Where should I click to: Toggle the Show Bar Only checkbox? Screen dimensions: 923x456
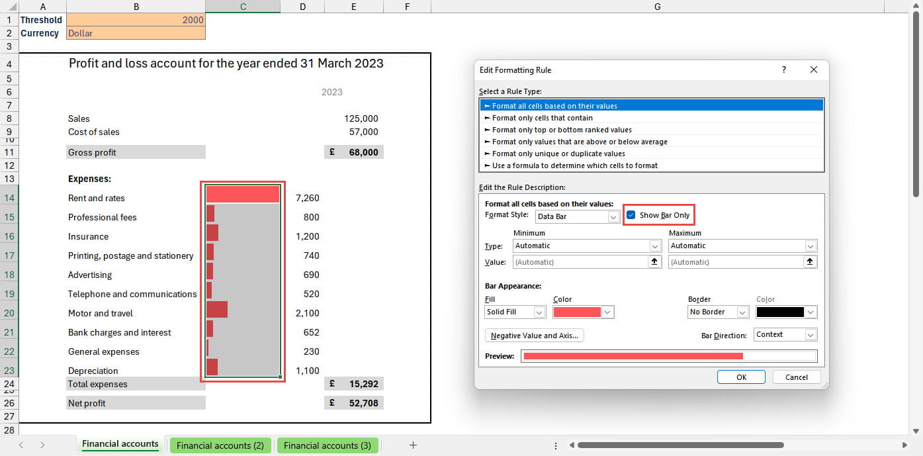631,215
